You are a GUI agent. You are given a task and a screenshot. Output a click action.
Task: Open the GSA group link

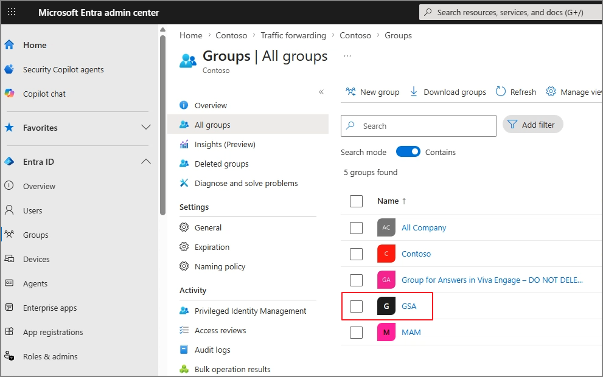pos(409,306)
